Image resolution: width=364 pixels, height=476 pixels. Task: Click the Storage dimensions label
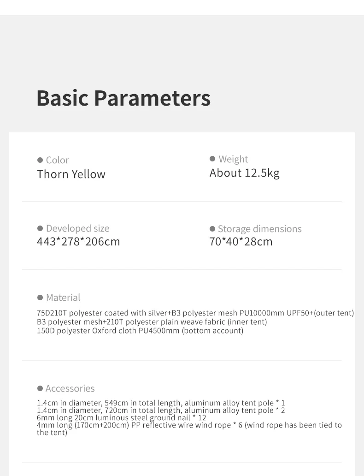[259, 229]
